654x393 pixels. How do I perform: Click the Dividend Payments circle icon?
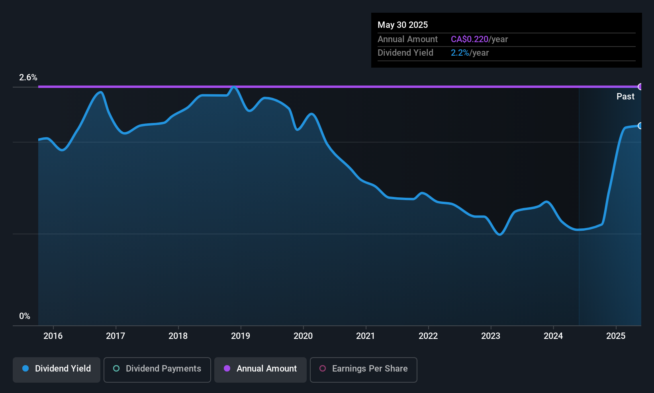coord(116,369)
